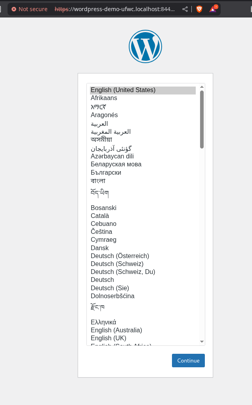The height and width of the screenshot is (405, 252).
Task: Select English (United States)
Action: click(x=143, y=90)
